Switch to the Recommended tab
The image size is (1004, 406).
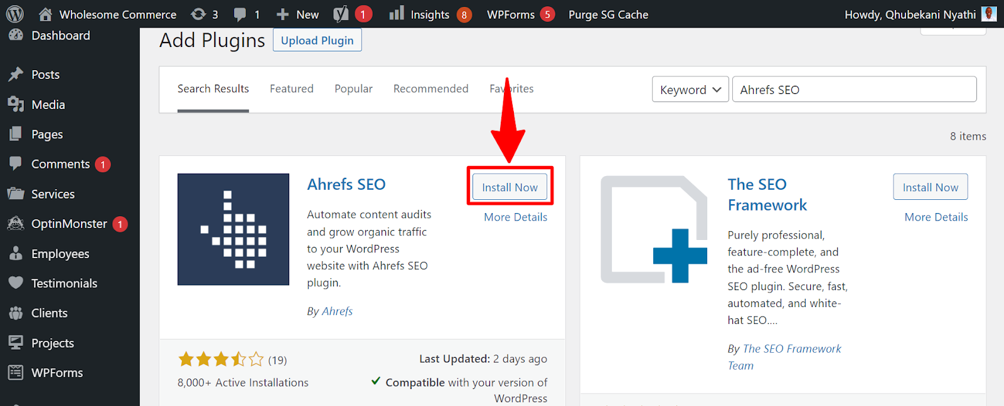pos(431,89)
